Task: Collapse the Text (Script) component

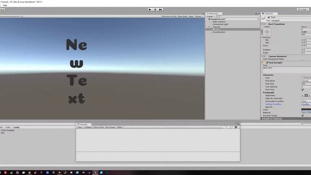Action: [x=262, y=63]
